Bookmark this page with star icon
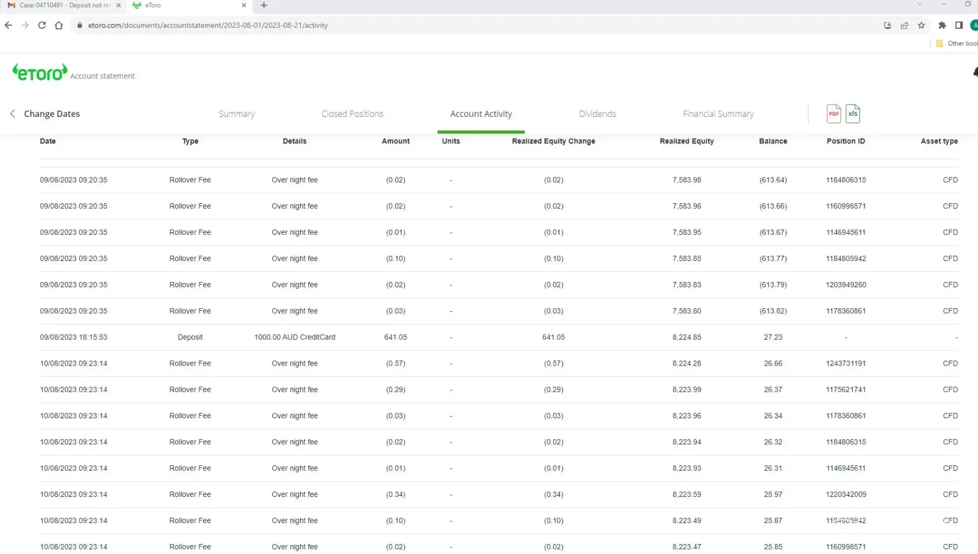 921,25
